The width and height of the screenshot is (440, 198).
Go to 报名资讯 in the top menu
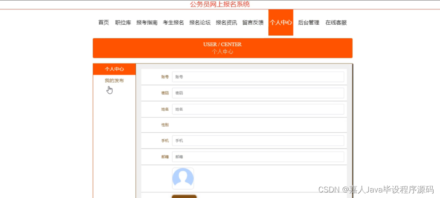(226, 23)
